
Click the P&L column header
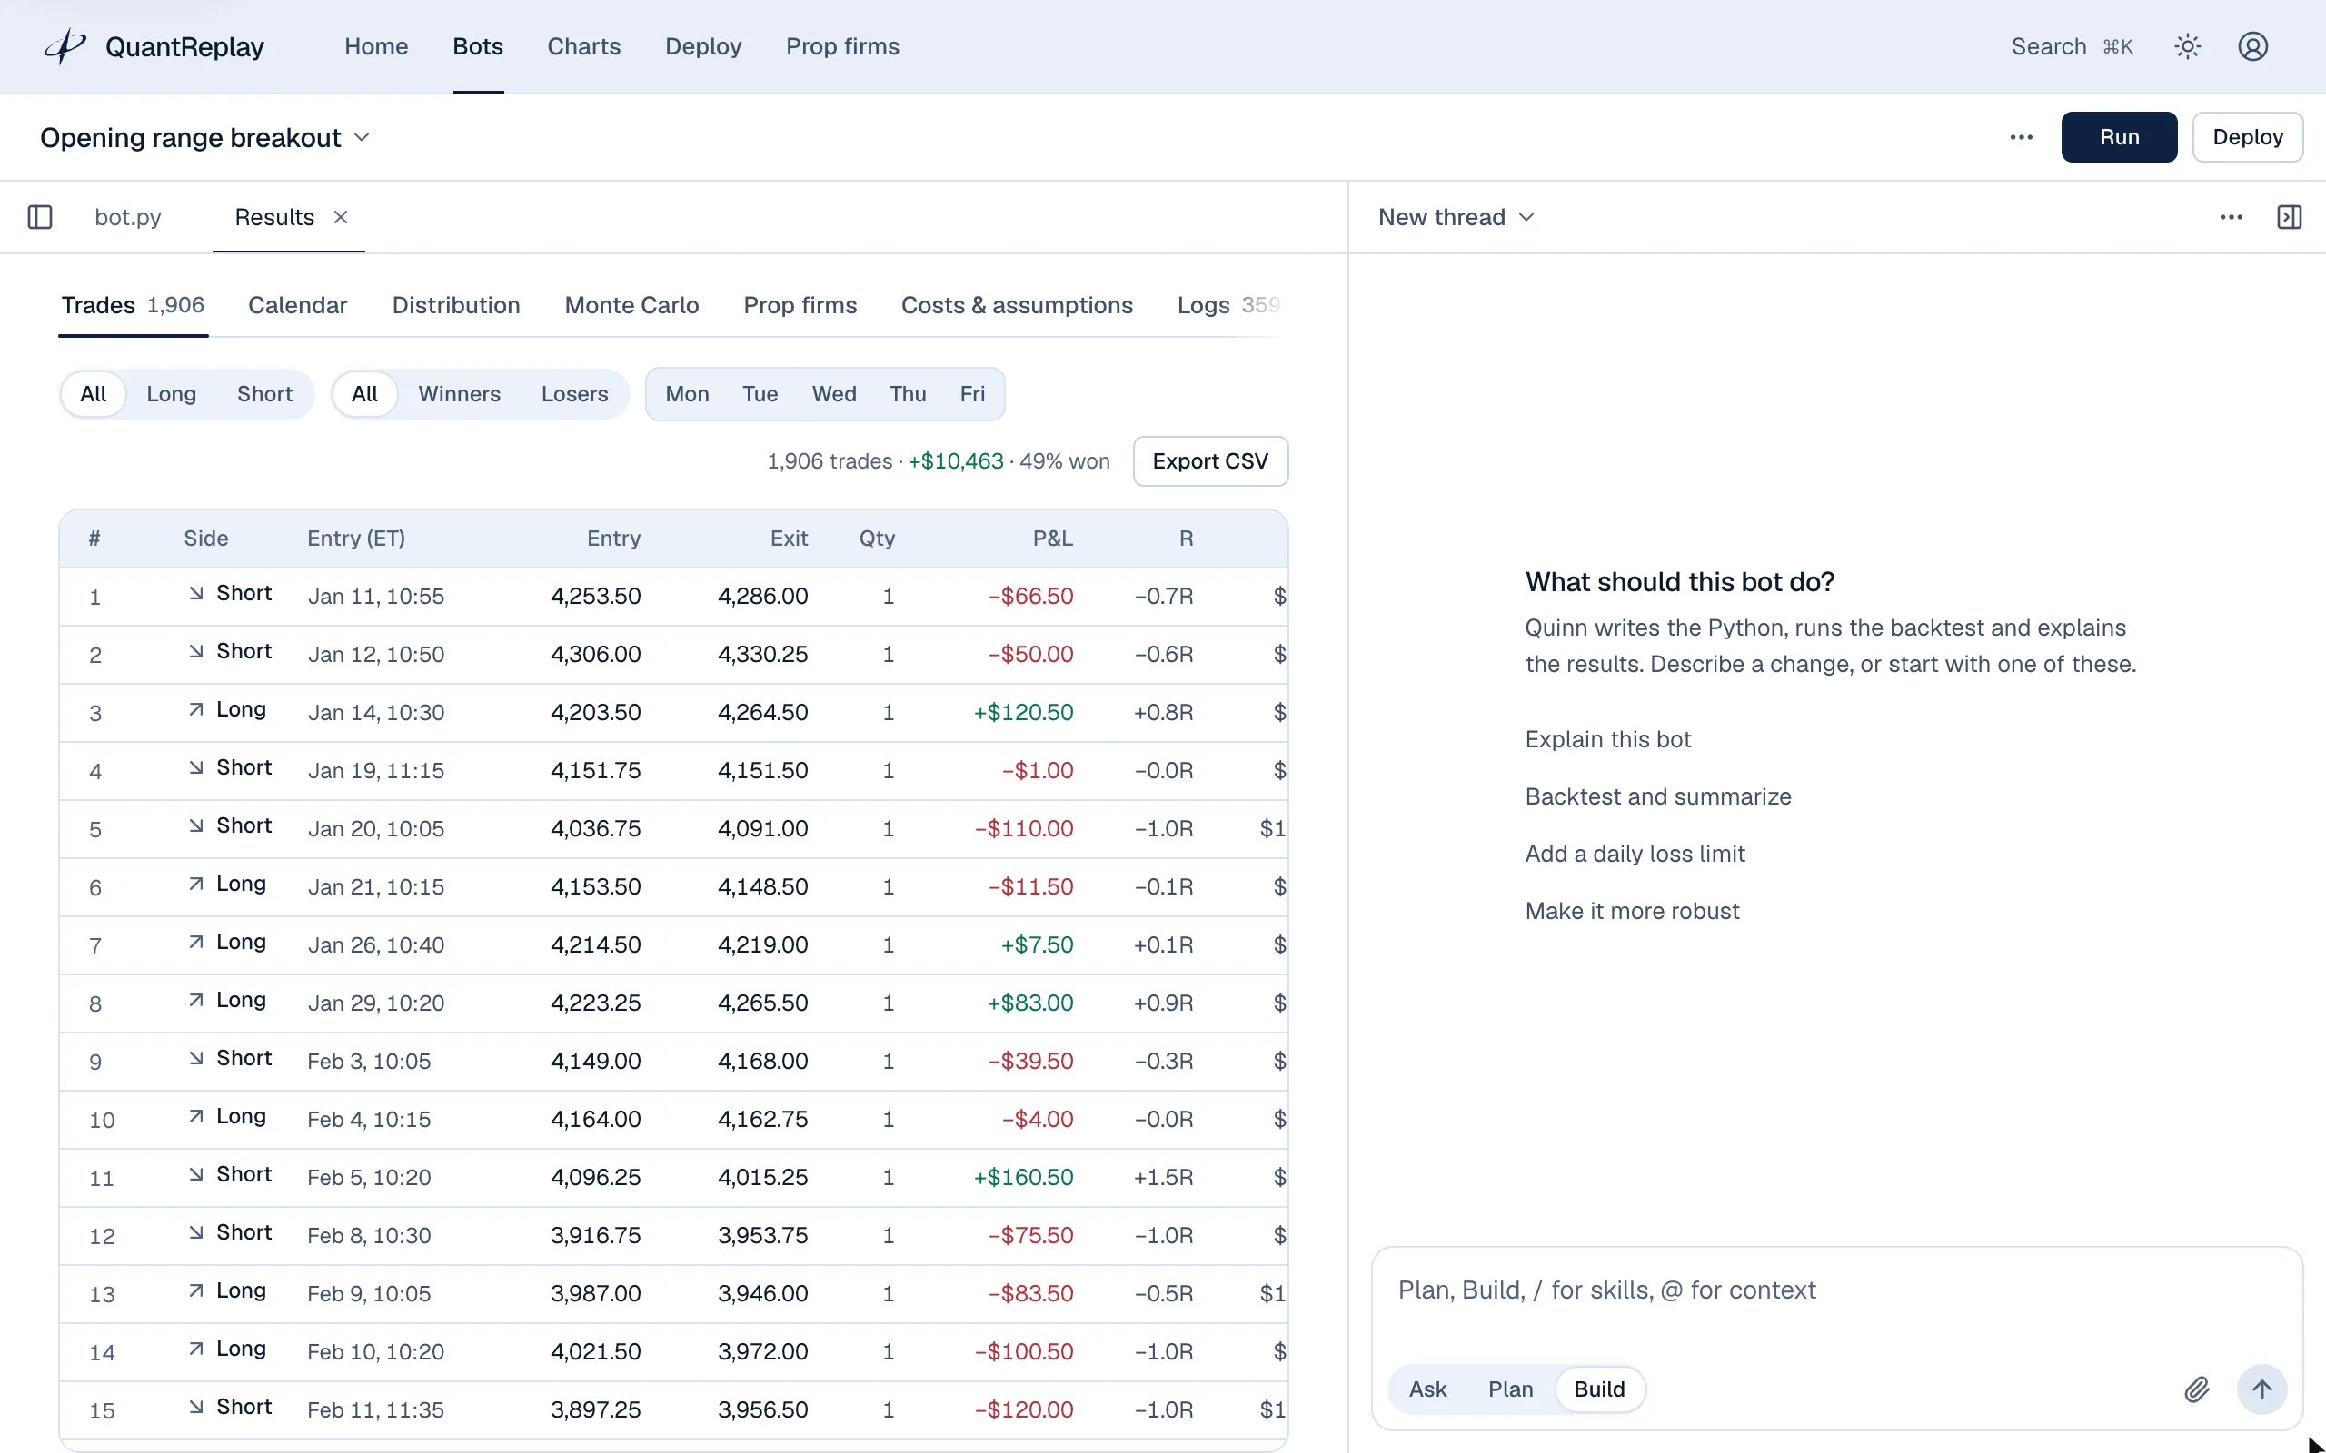tap(1052, 539)
